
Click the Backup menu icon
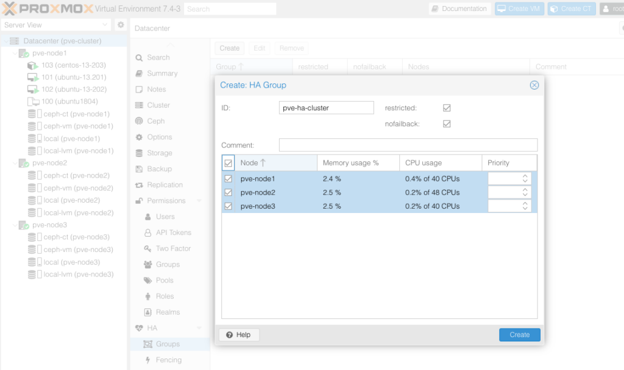tap(139, 169)
